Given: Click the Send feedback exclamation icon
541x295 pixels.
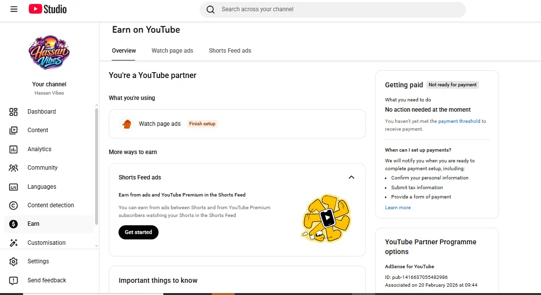Looking at the screenshot, I should [x=14, y=280].
